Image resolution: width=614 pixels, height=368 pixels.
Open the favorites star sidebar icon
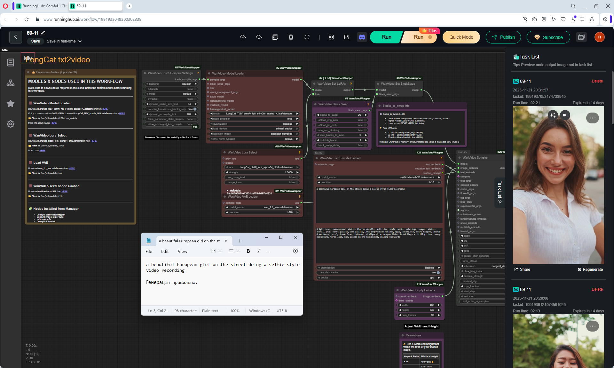tap(11, 104)
